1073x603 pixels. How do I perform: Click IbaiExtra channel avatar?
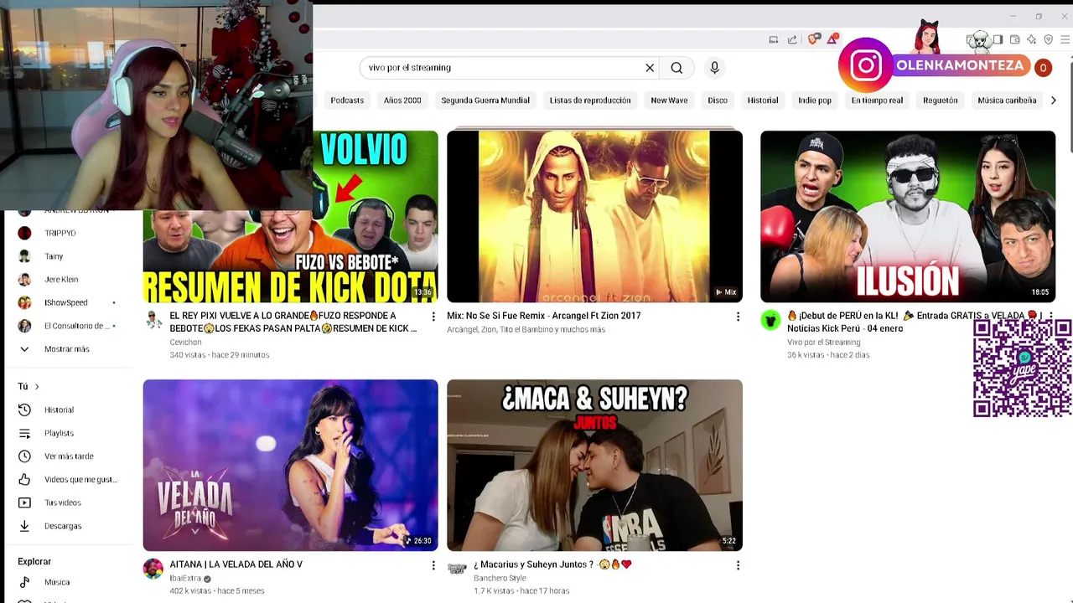coord(153,569)
